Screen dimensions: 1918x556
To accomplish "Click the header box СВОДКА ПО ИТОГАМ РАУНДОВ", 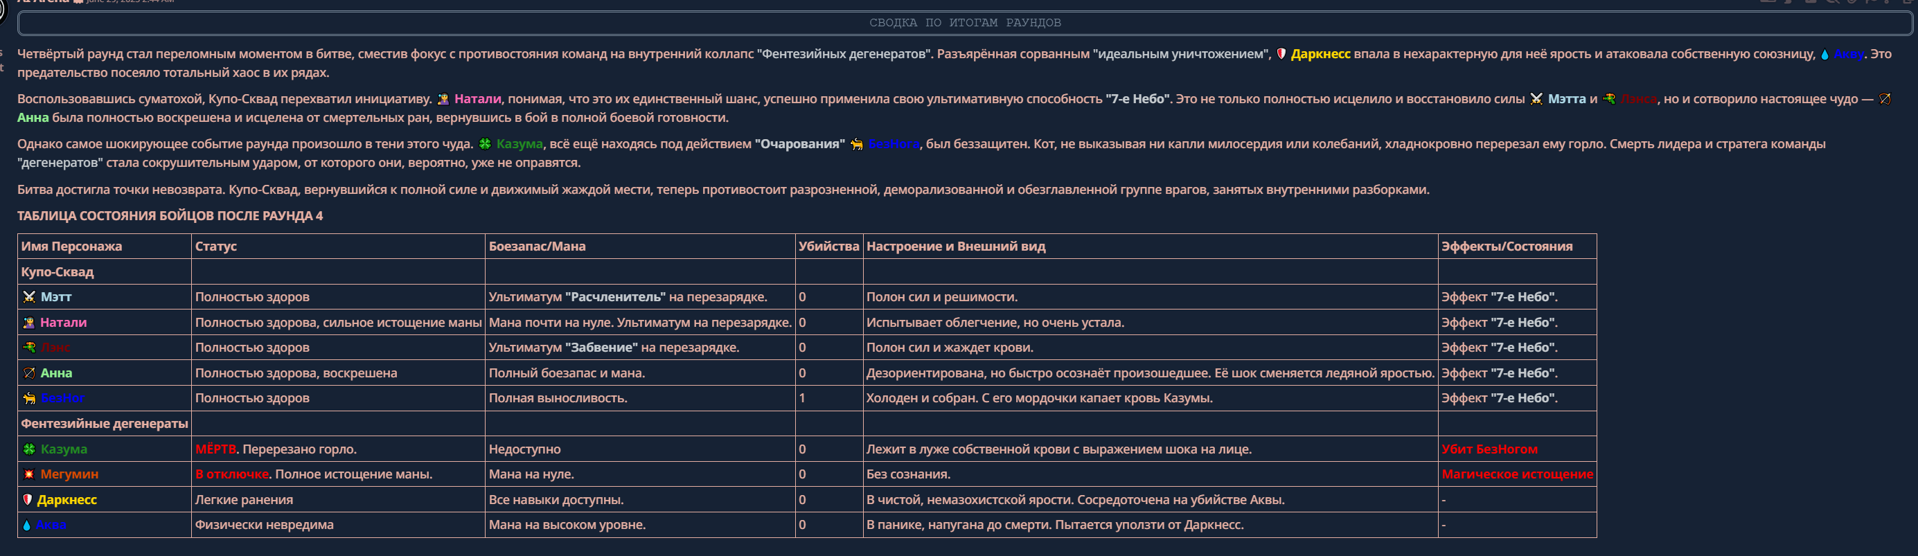I will 965,23.
